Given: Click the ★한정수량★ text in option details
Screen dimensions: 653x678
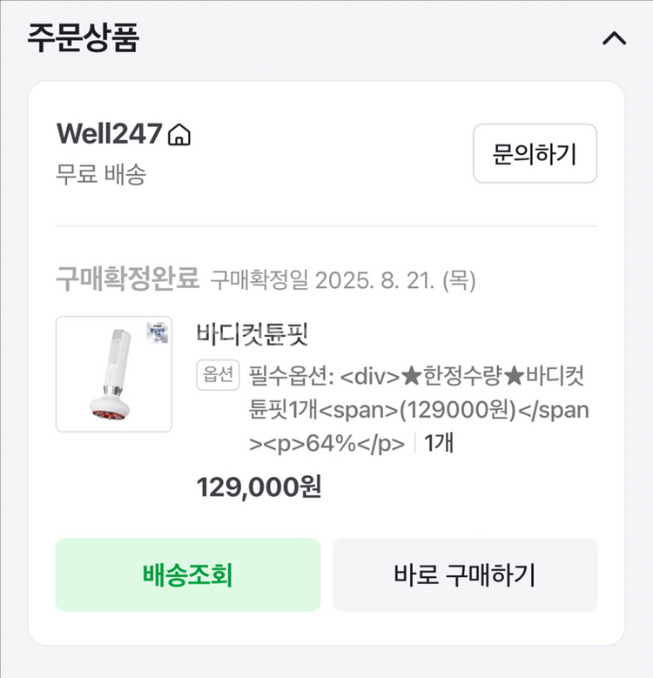Looking at the screenshot, I should tap(461, 376).
